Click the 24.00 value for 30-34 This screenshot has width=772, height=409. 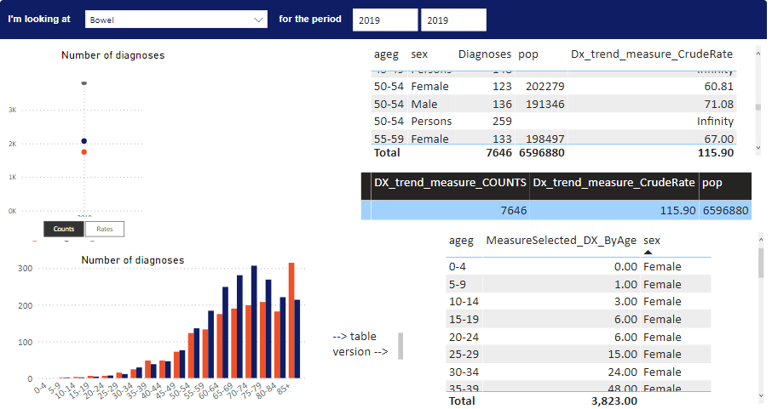click(x=622, y=372)
